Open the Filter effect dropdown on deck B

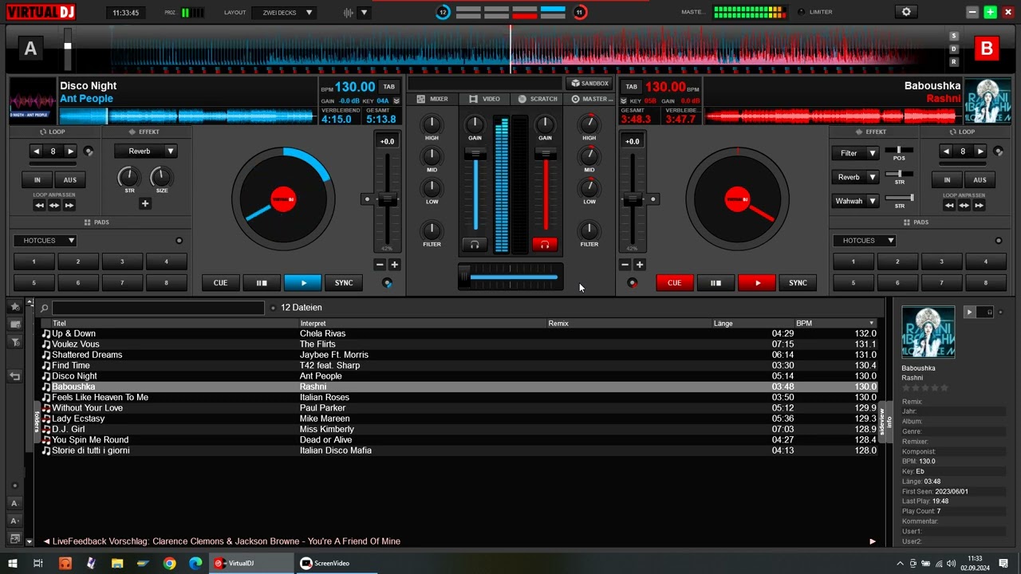pyautogui.click(x=854, y=153)
